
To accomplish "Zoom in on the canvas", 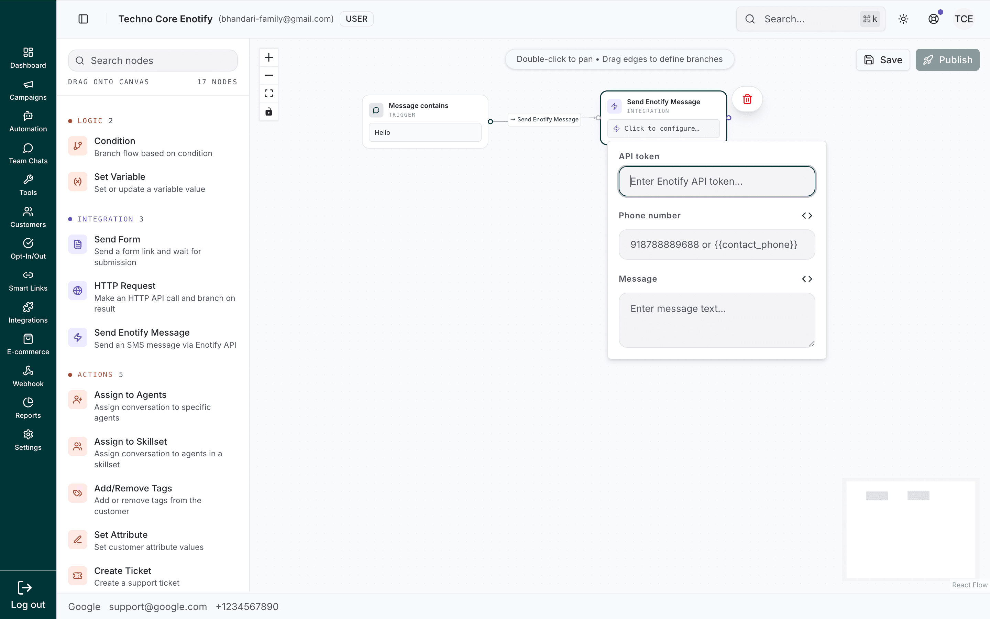I will click(269, 57).
